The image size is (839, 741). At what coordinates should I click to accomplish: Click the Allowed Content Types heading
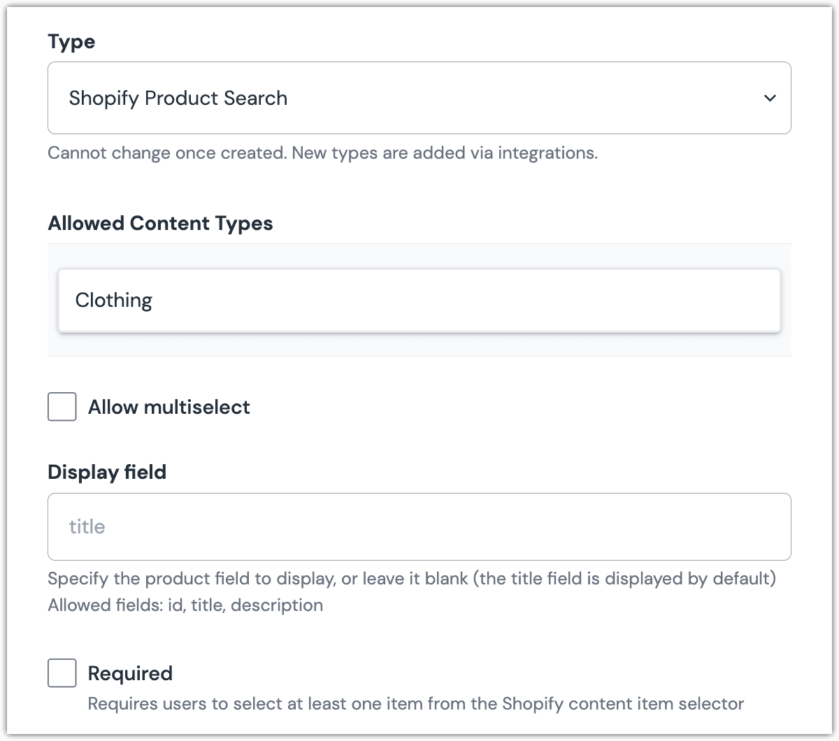click(160, 223)
